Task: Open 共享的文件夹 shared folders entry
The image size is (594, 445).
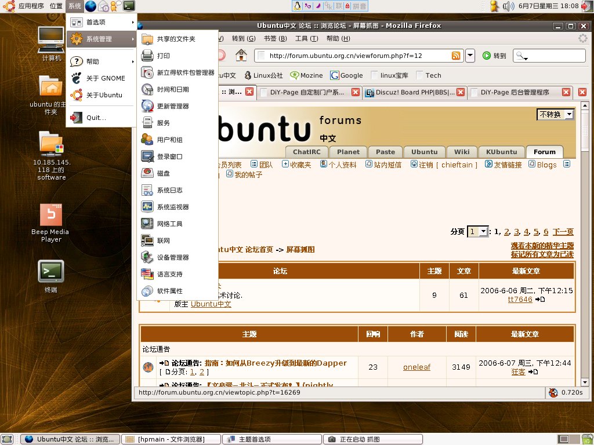Action: coord(178,39)
